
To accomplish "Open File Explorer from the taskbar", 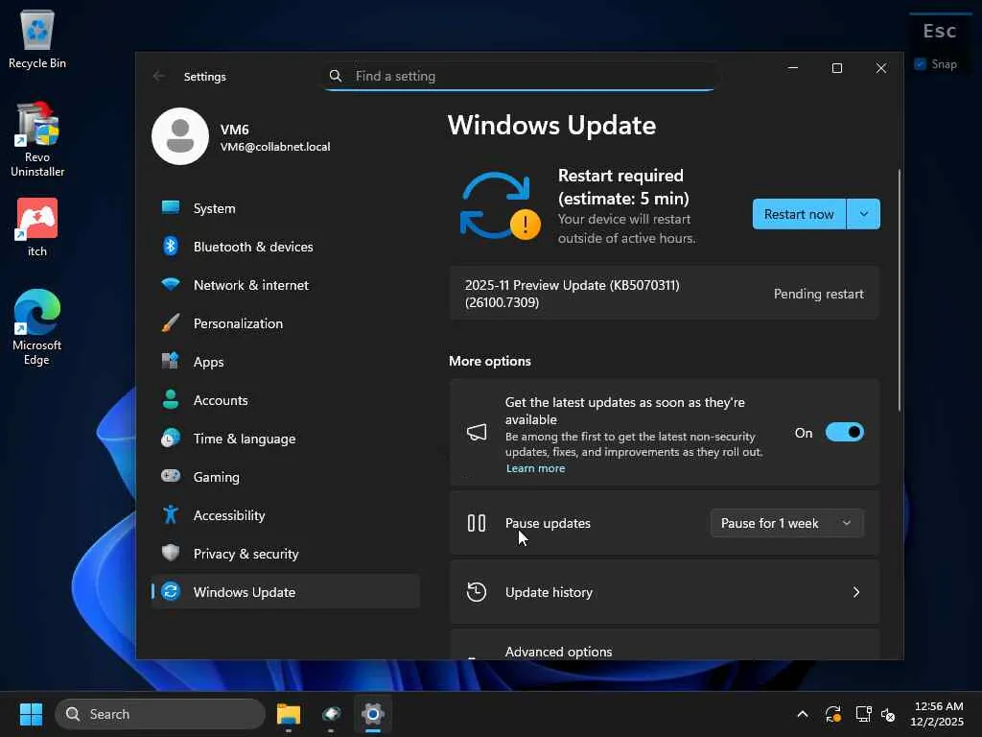I will coord(289,714).
